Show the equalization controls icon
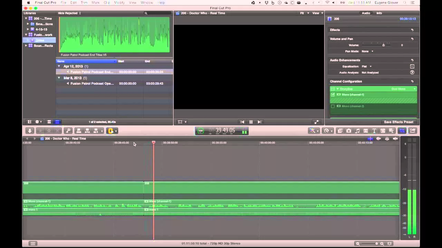Screen dimensions: 442x248 pos(412,66)
